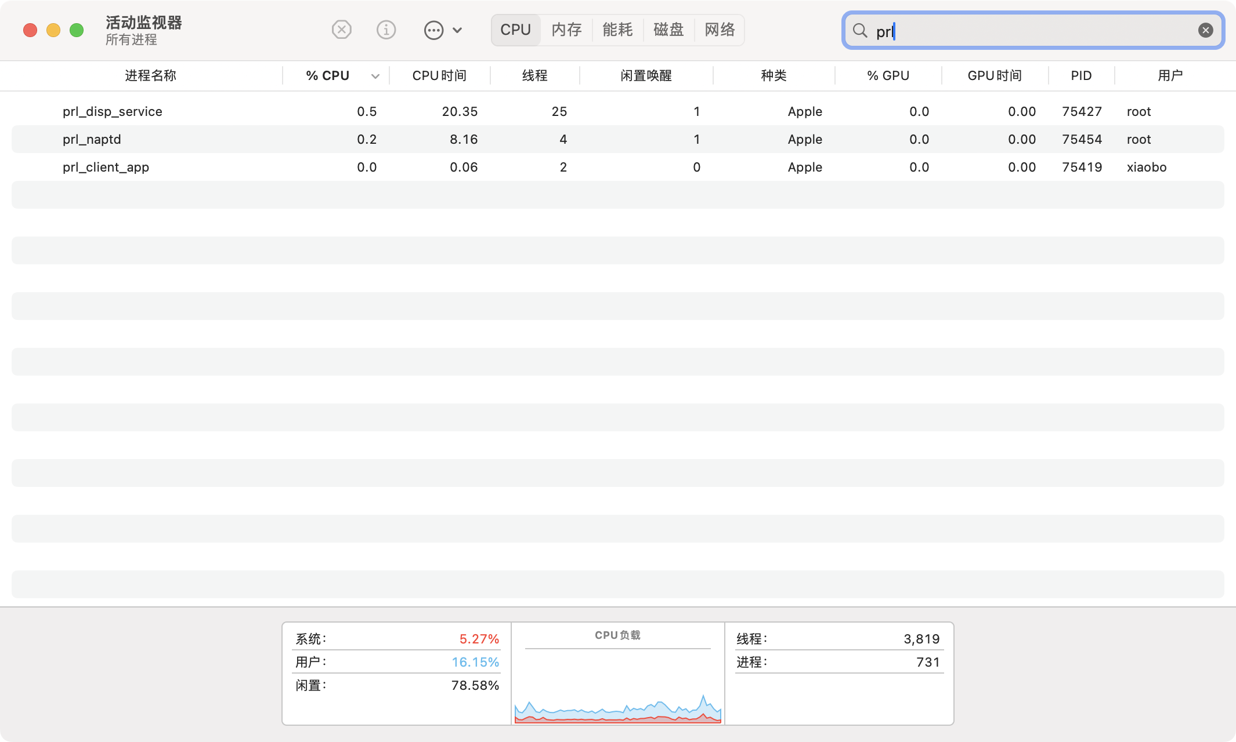Select the CPU tab
The image size is (1236, 742).
point(515,30)
